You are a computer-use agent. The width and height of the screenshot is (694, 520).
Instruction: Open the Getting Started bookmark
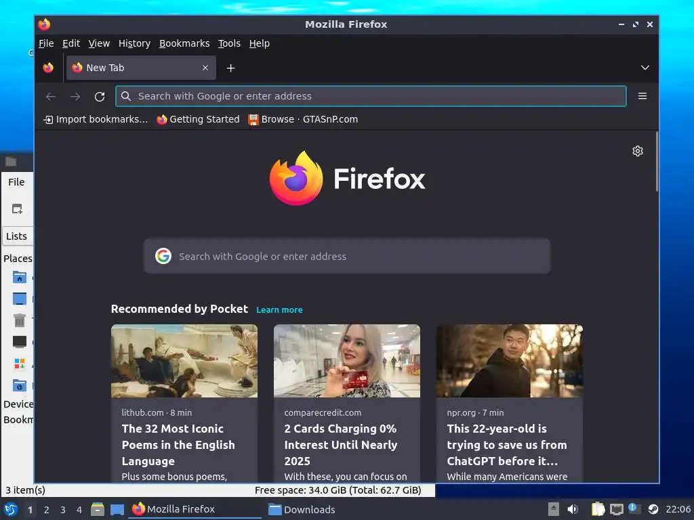pyautogui.click(x=199, y=119)
